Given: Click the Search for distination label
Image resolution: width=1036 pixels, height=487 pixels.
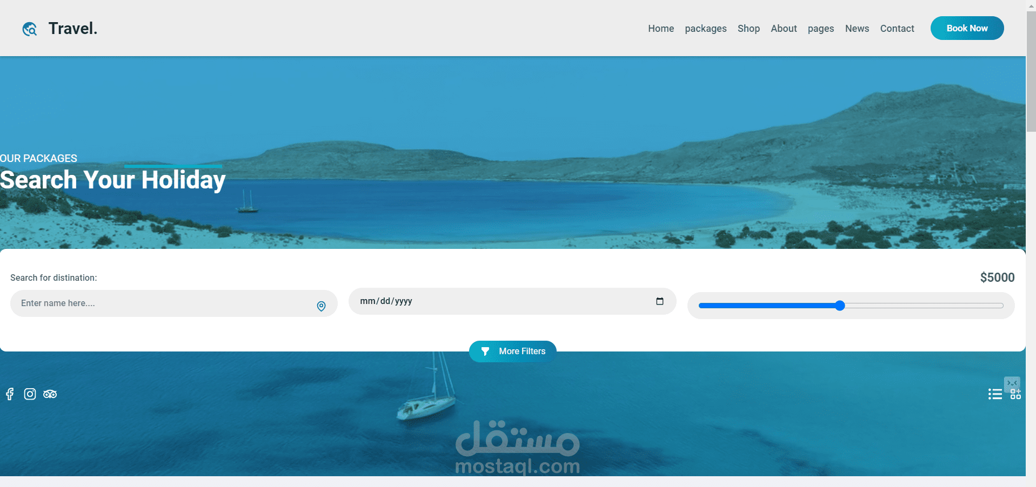Looking at the screenshot, I should click(x=54, y=278).
